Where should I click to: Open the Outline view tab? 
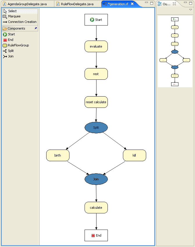tap(167, 4)
